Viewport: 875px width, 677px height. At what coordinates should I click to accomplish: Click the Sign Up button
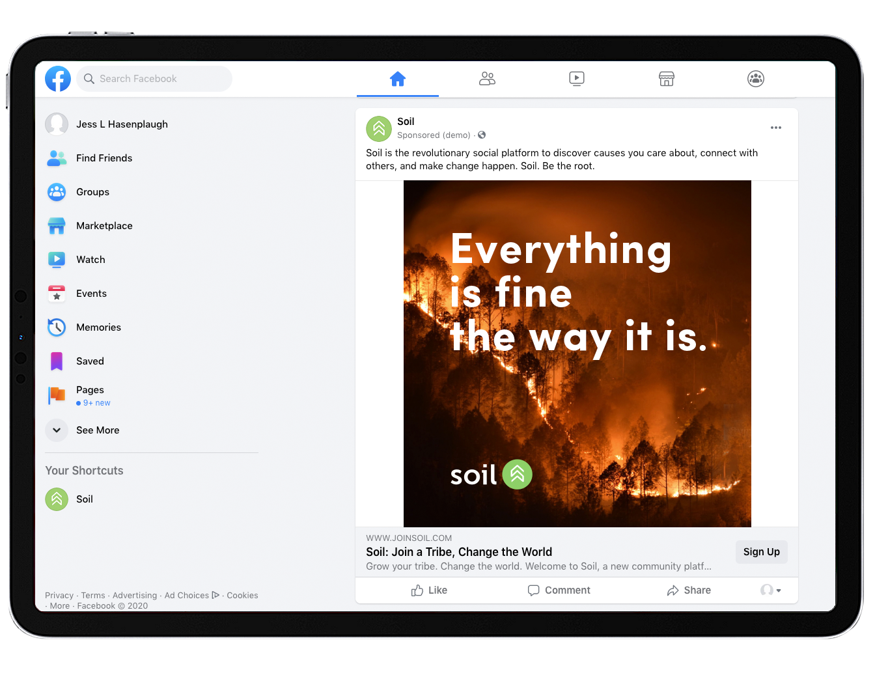pos(762,552)
